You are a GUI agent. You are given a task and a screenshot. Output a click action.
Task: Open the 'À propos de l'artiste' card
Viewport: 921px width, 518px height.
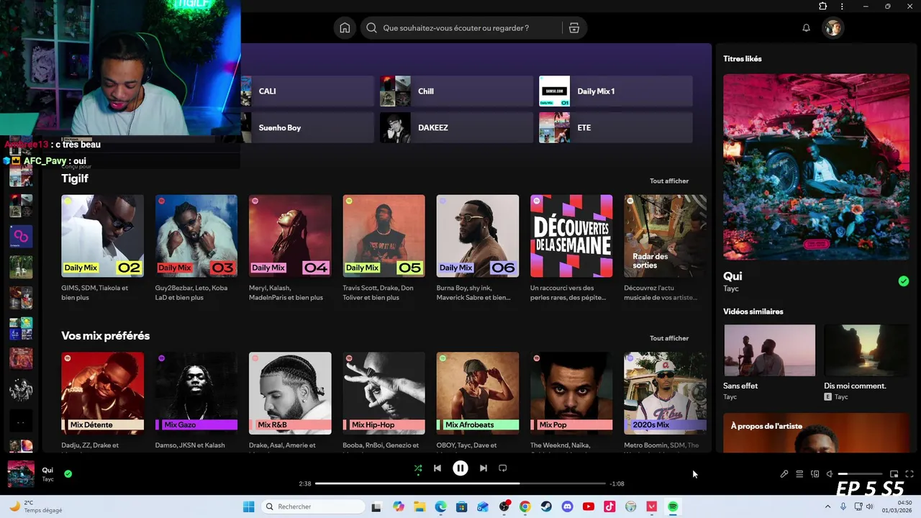click(816, 432)
